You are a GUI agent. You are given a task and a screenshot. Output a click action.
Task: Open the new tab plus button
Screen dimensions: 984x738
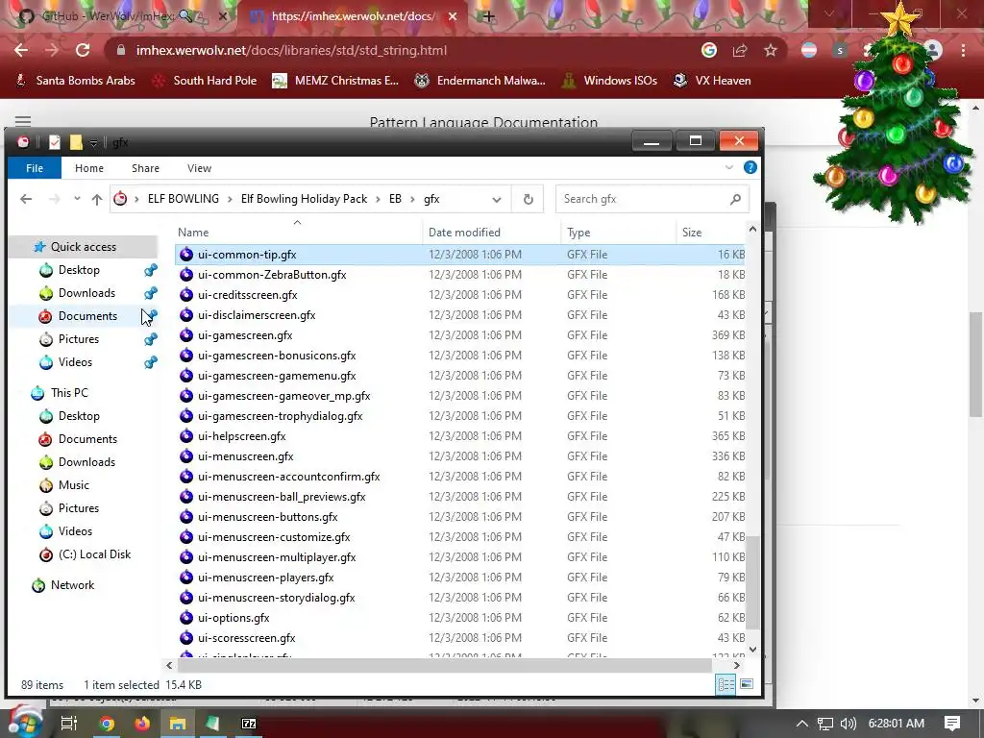coord(488,16)
